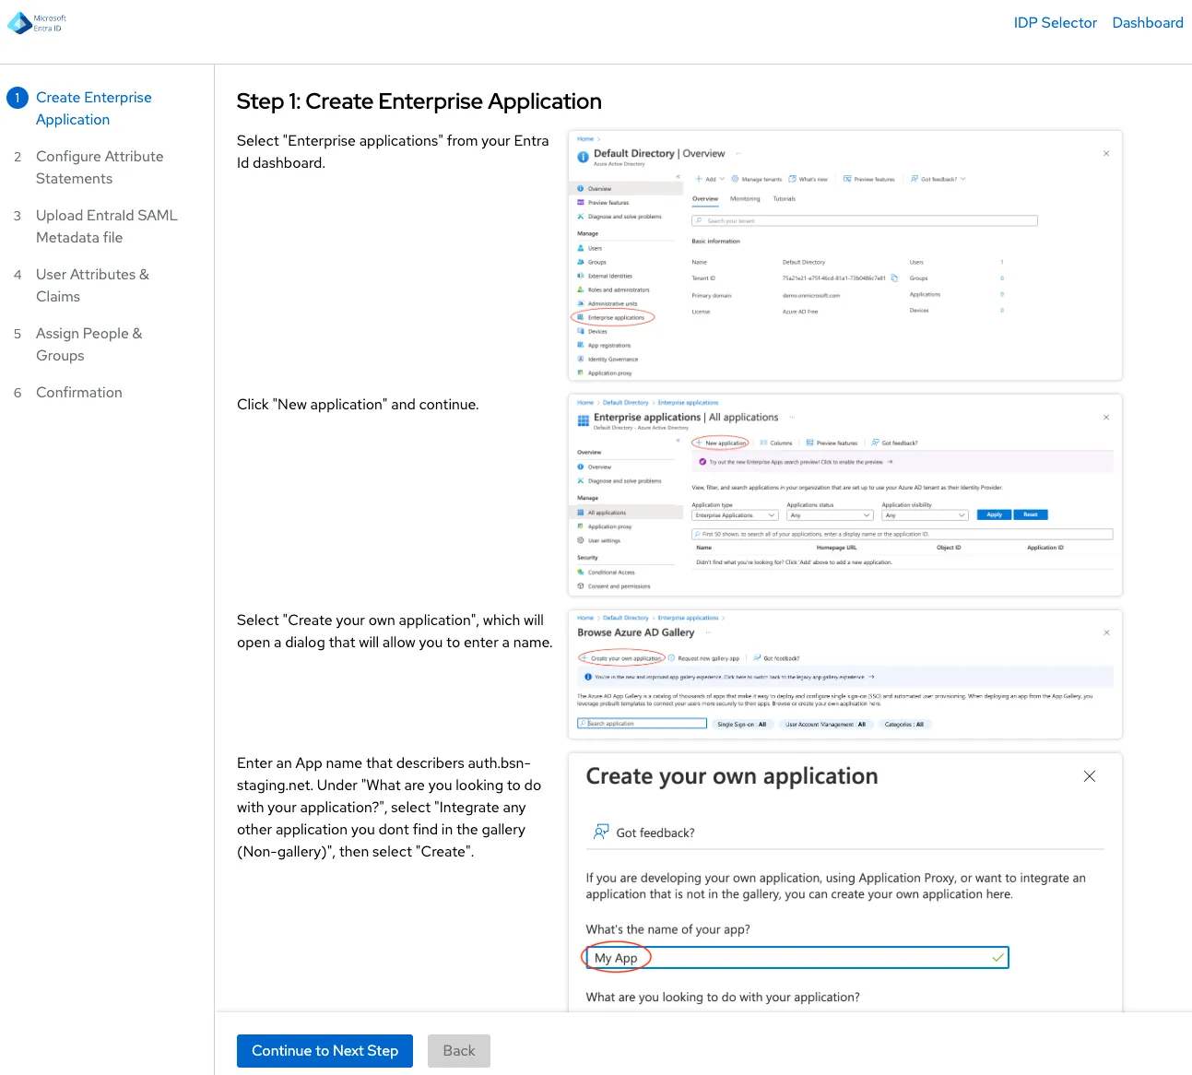
Task: Click the Got feedback? person icon
Action: click(601, 832)
